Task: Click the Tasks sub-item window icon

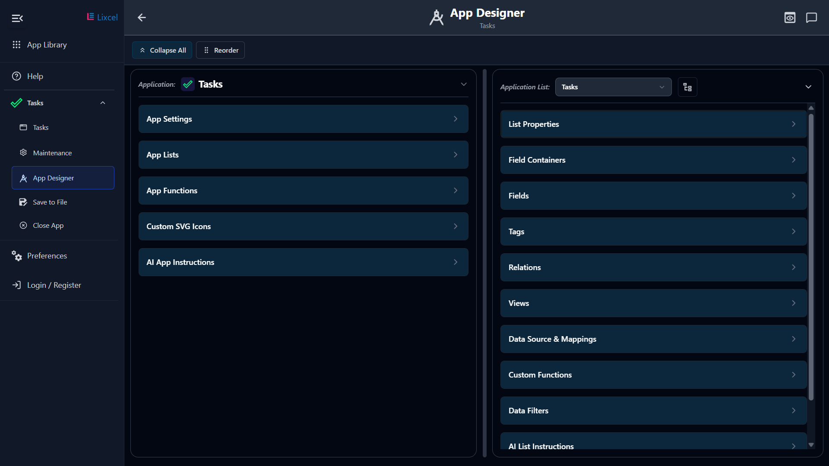Action: click(23, 127)
